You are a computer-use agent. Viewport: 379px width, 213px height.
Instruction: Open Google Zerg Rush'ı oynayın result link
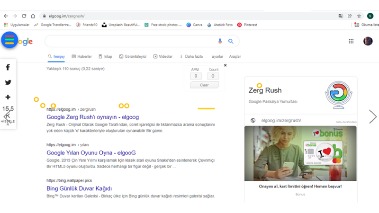(92, 117)
